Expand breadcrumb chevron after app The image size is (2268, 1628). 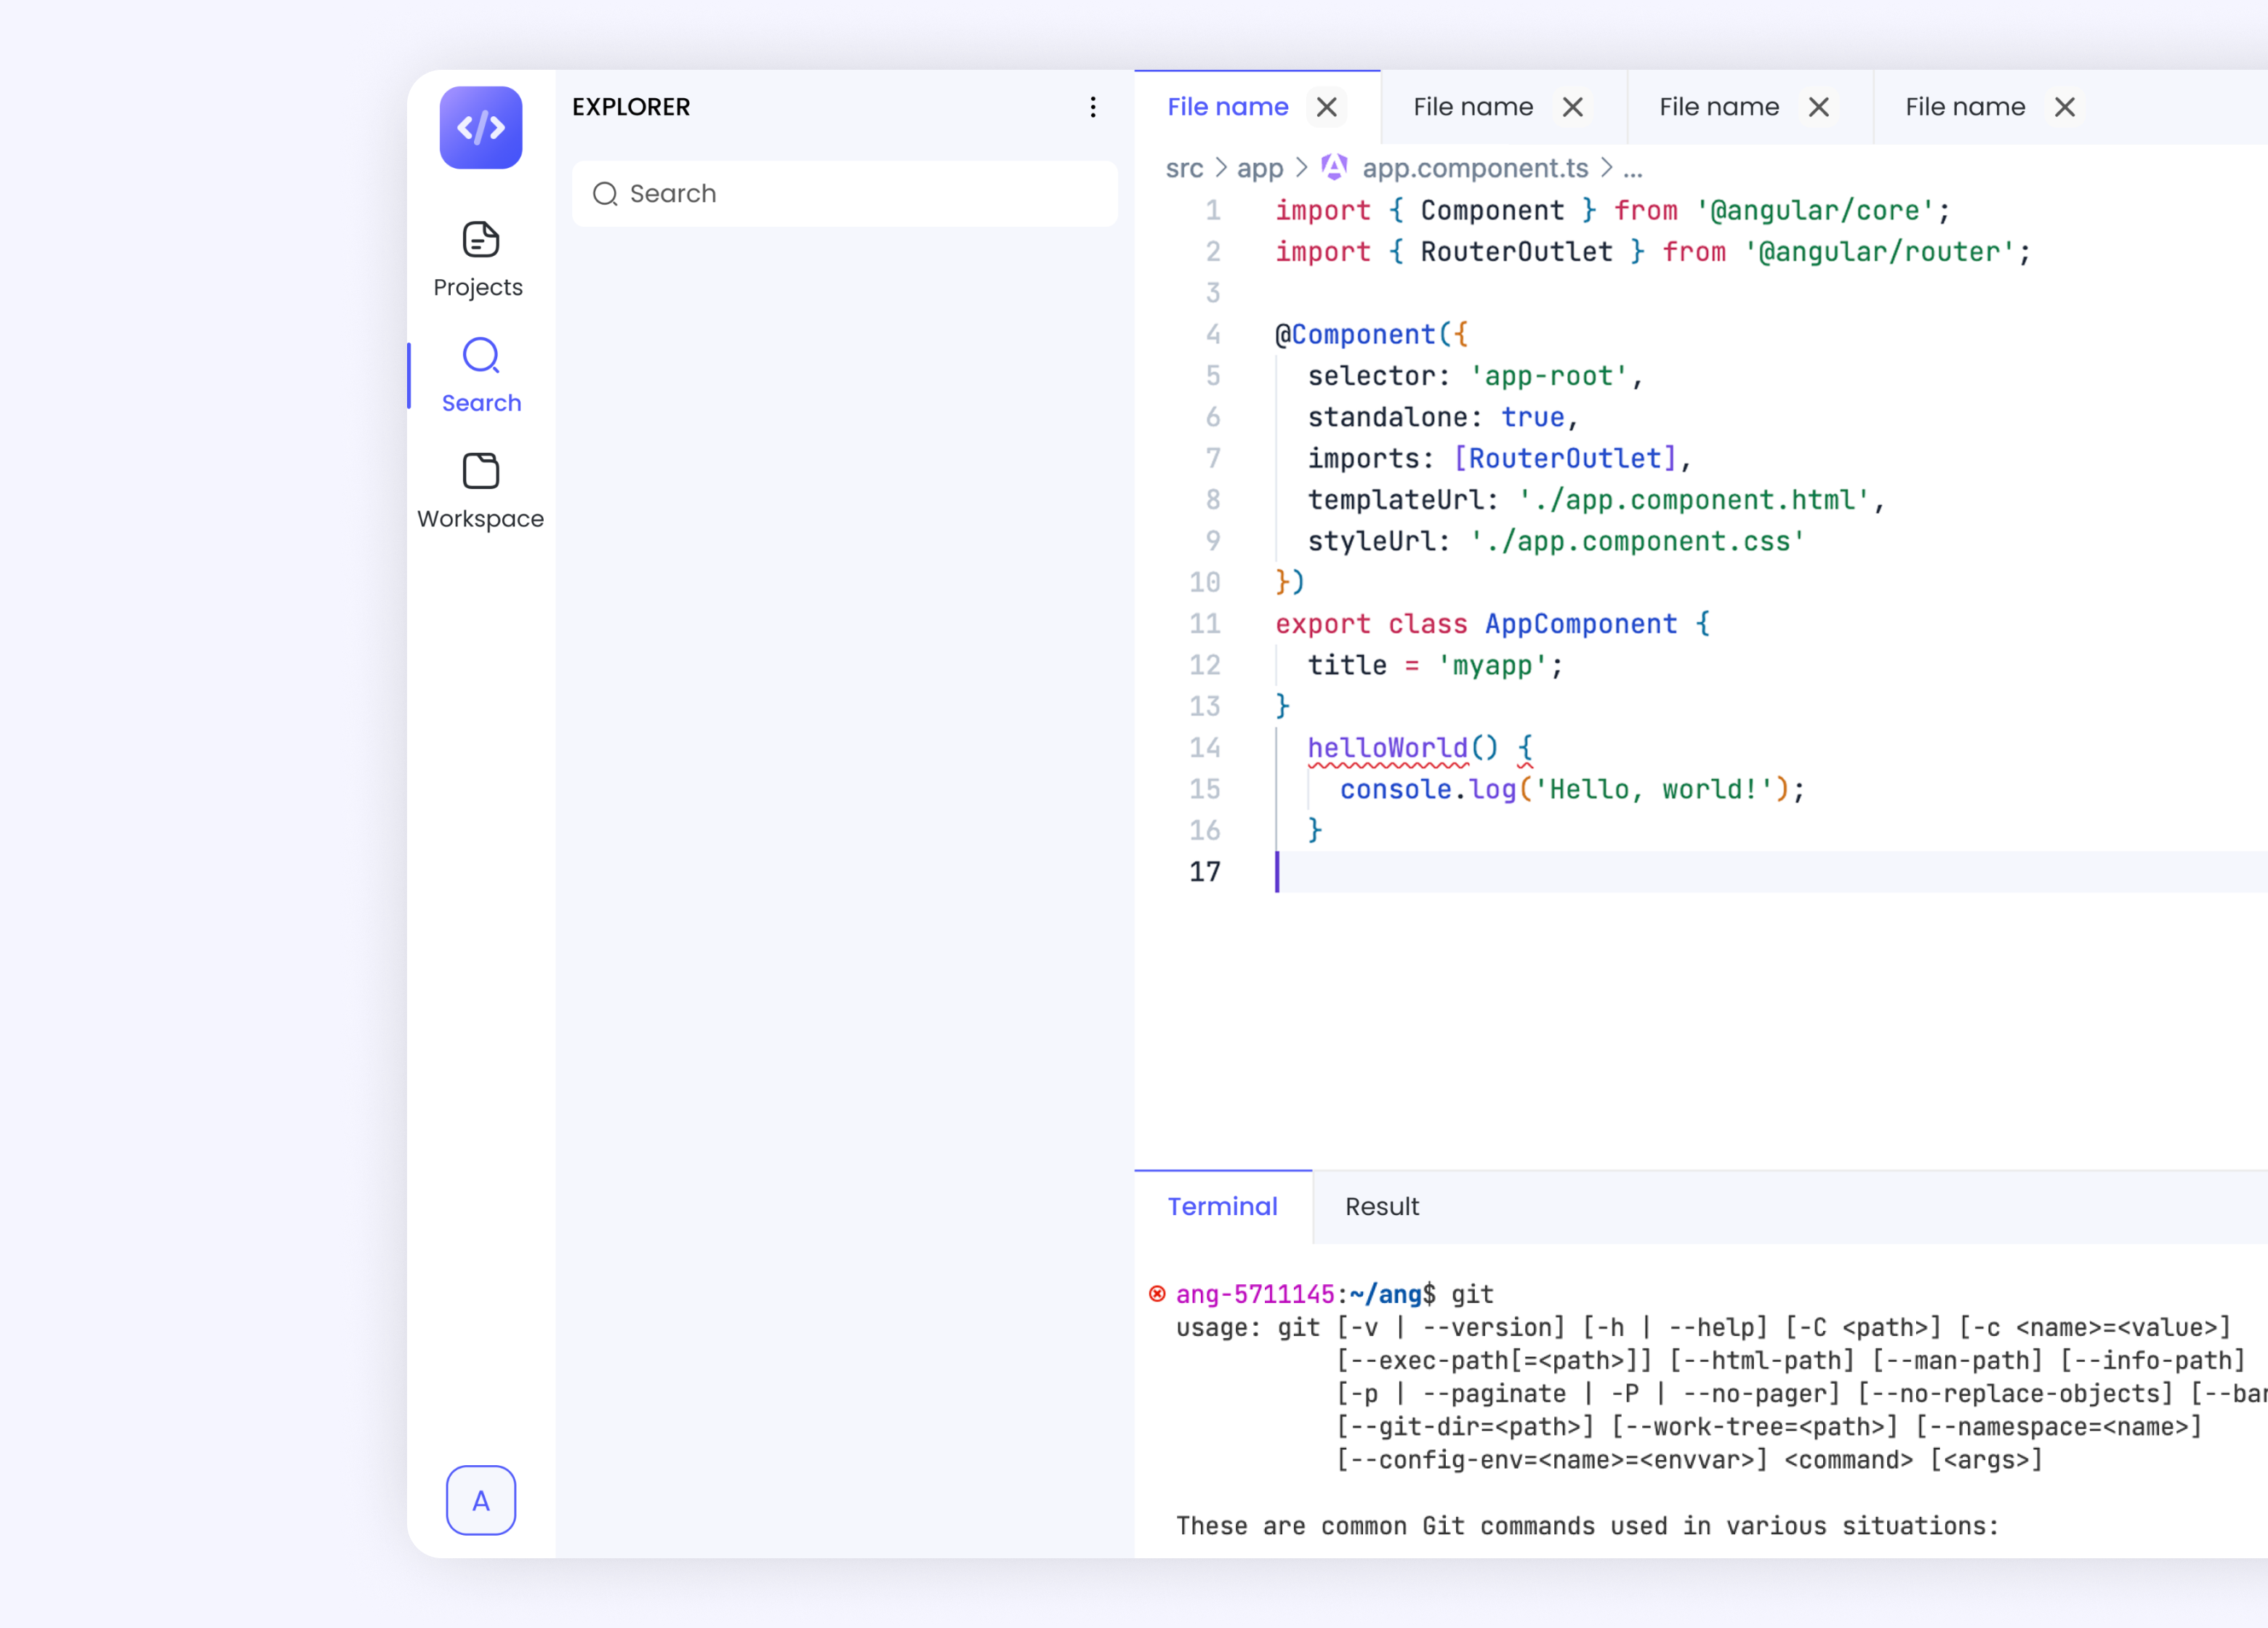coord(1301,167)
